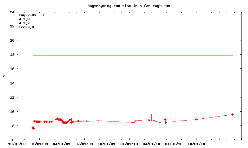The height and width of the screenshot is (148, 248).
Task: Click the red ray-2-Os legend line sample
Action: coord(44,15)
